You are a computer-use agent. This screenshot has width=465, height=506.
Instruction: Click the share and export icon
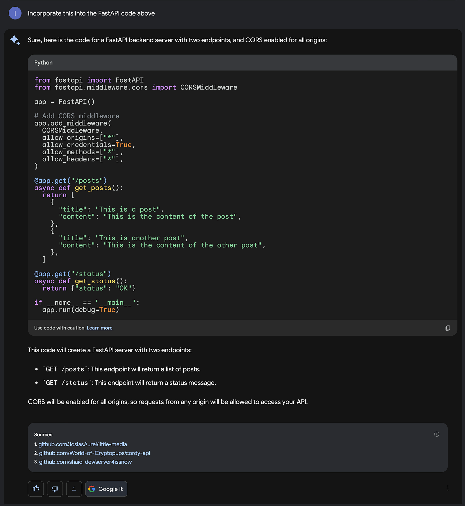(74, 489)
